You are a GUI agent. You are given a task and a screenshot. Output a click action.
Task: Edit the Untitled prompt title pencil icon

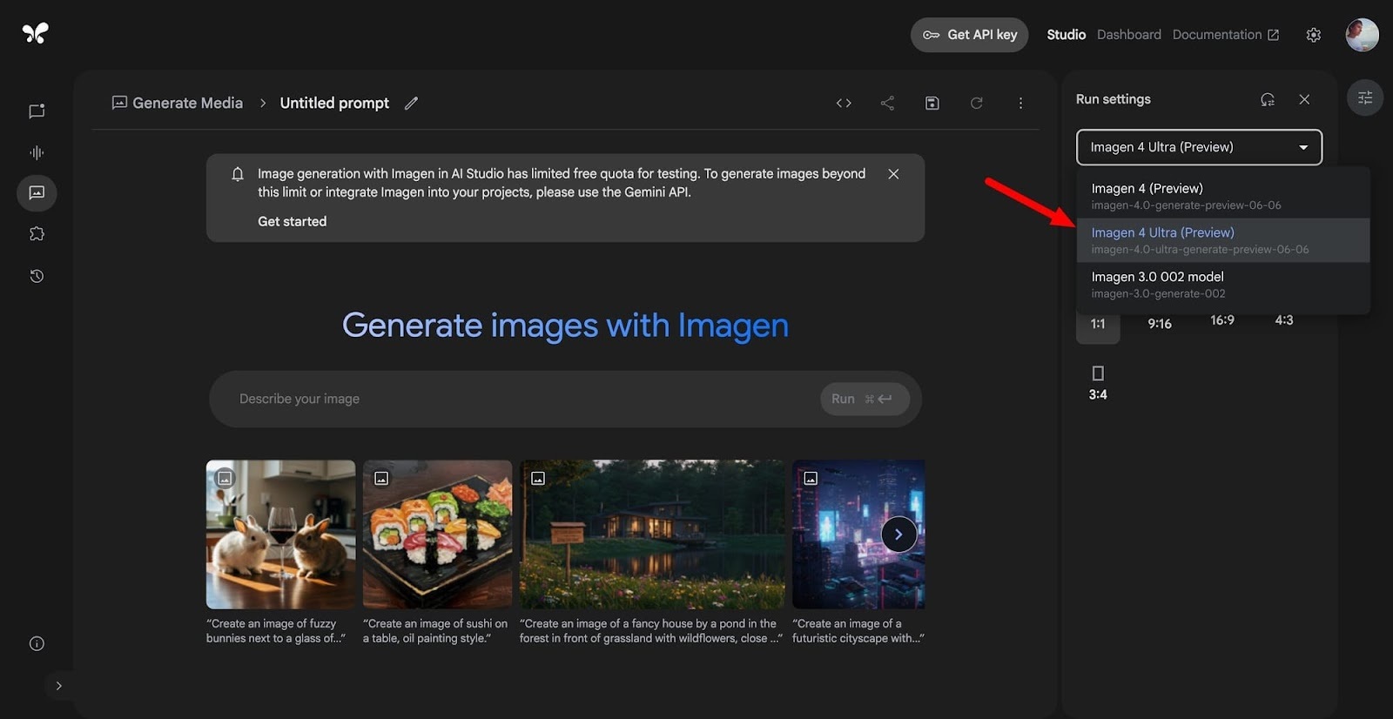(x=411, y=103)
